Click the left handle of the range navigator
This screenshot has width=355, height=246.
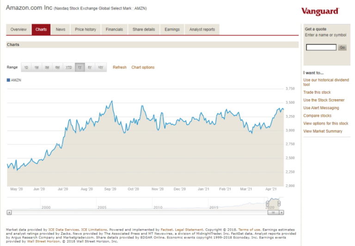[267, 203]
